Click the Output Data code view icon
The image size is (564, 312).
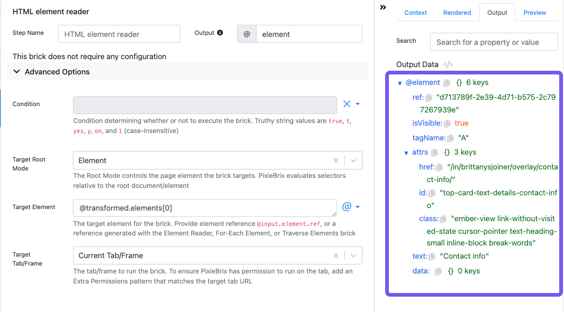tap(448, 64)
